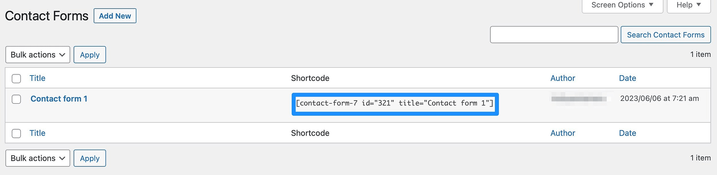Open the bottom Bulk actions dropdown
This screenshot has width=717, height=175.
pos(38,158)
